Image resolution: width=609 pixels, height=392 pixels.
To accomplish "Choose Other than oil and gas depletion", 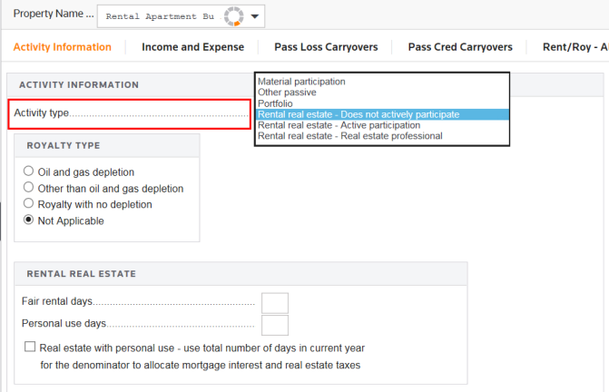I will 30,188.
